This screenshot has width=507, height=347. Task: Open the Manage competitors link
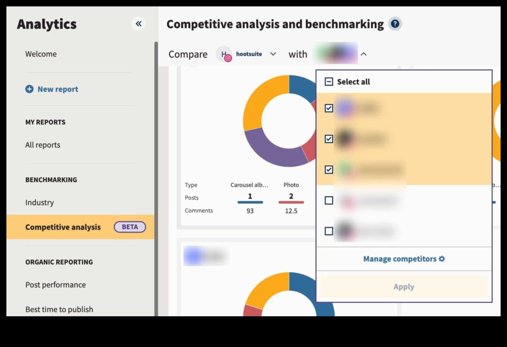point(400,259)
